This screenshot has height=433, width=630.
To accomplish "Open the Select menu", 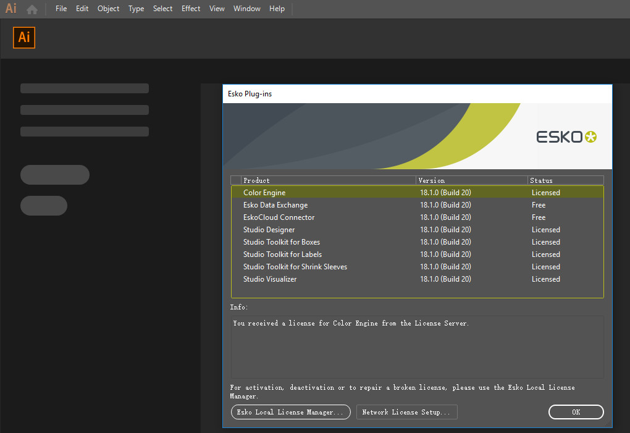I will coord(162,9).
